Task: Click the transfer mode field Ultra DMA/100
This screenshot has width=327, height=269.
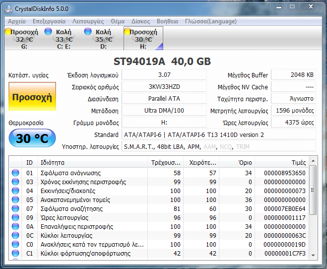Action: 164,111
